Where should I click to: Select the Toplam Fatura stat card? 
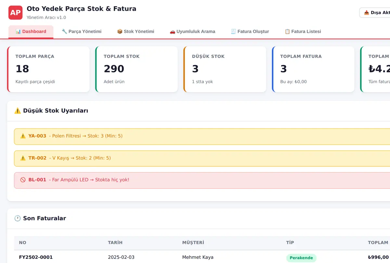[x=313, y=69]
